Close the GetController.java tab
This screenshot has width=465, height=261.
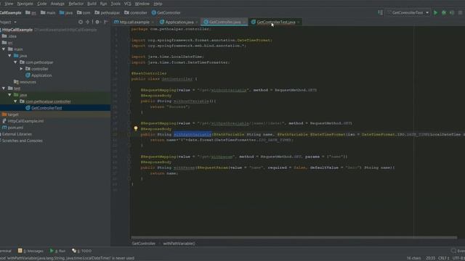(x=244, y=22)
